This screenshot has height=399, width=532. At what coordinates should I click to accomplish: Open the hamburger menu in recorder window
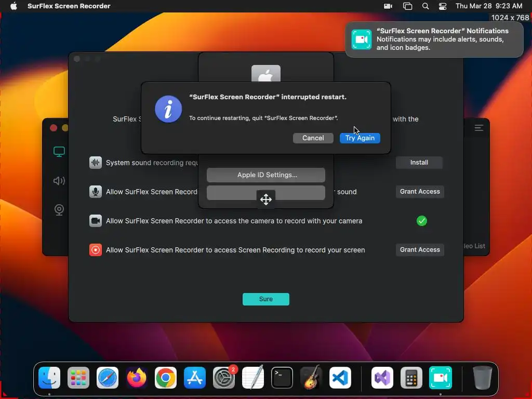pos(478,128)
